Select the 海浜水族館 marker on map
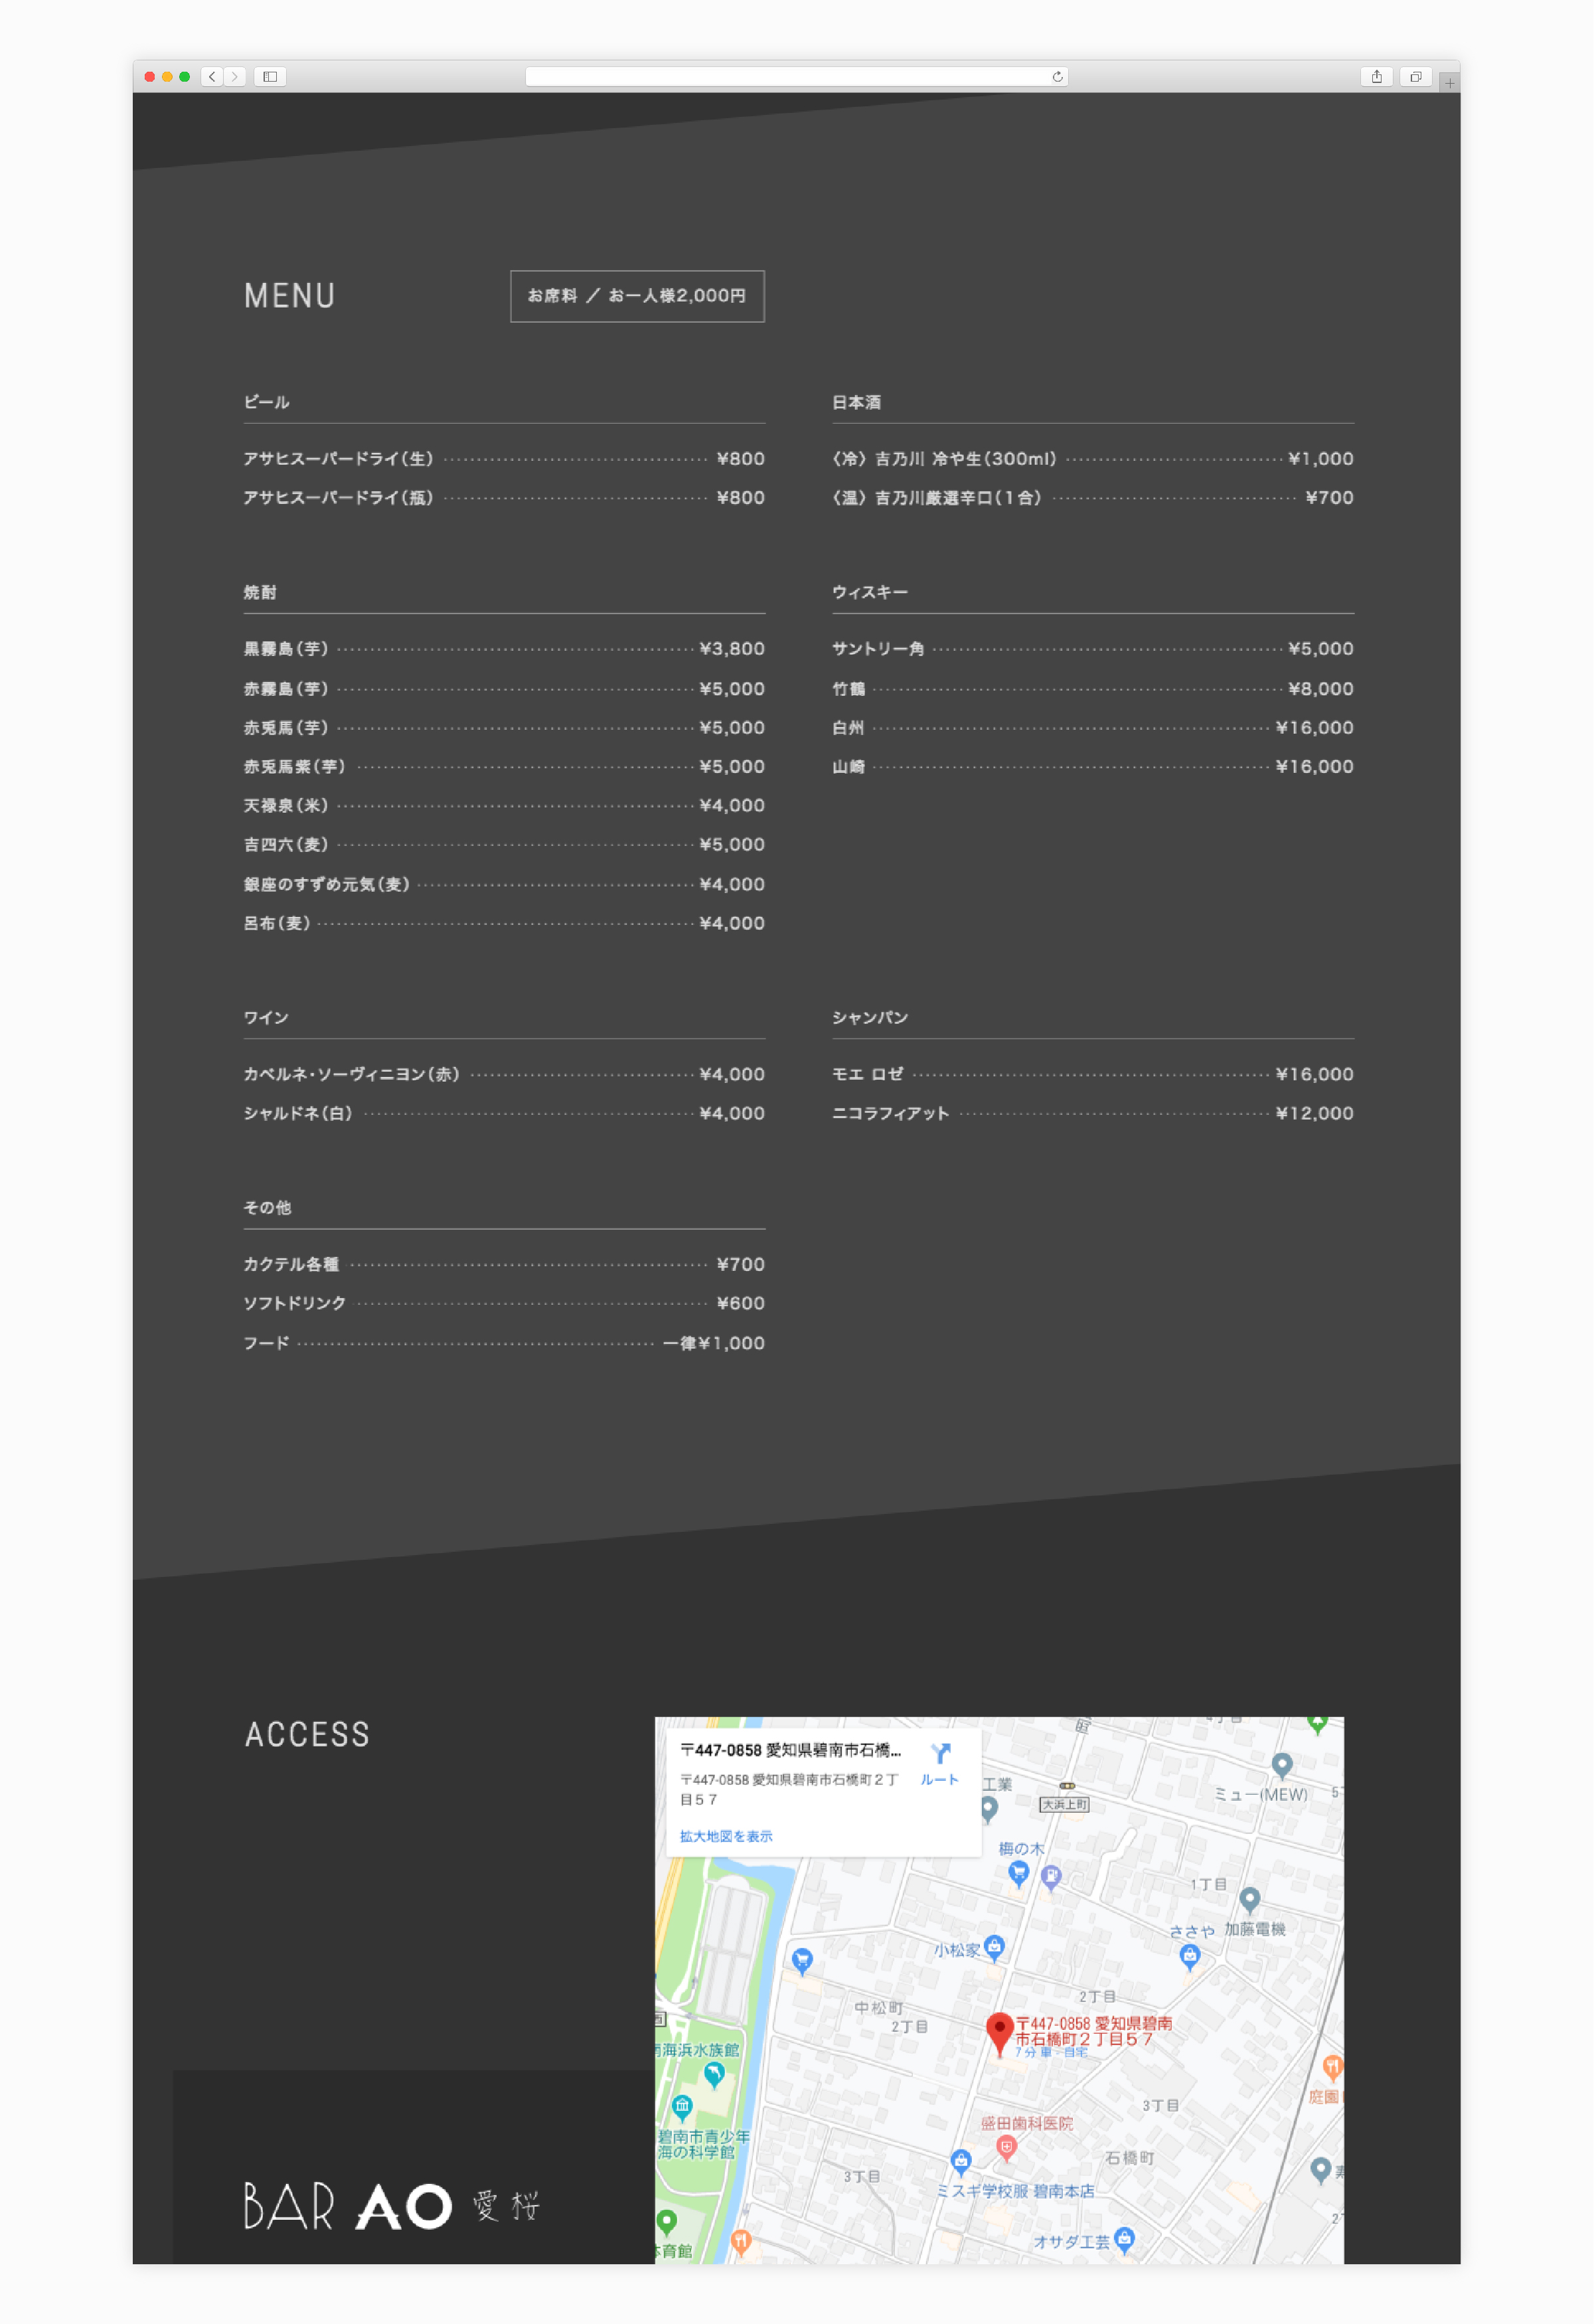 714,2075
